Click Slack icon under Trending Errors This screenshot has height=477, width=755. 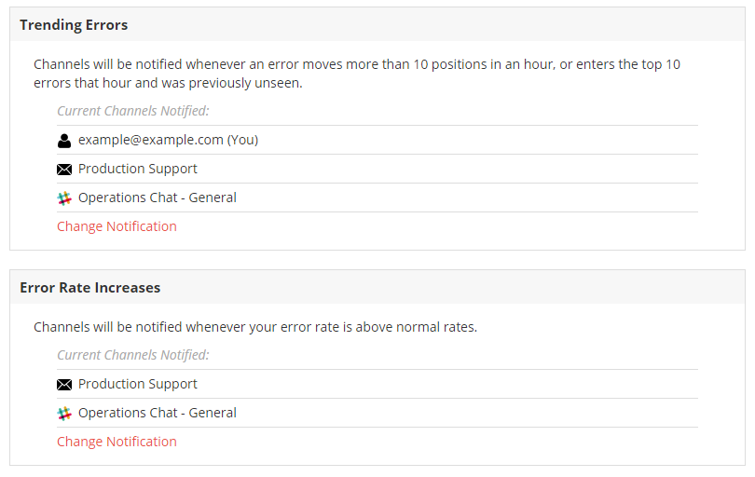[64, 198]
